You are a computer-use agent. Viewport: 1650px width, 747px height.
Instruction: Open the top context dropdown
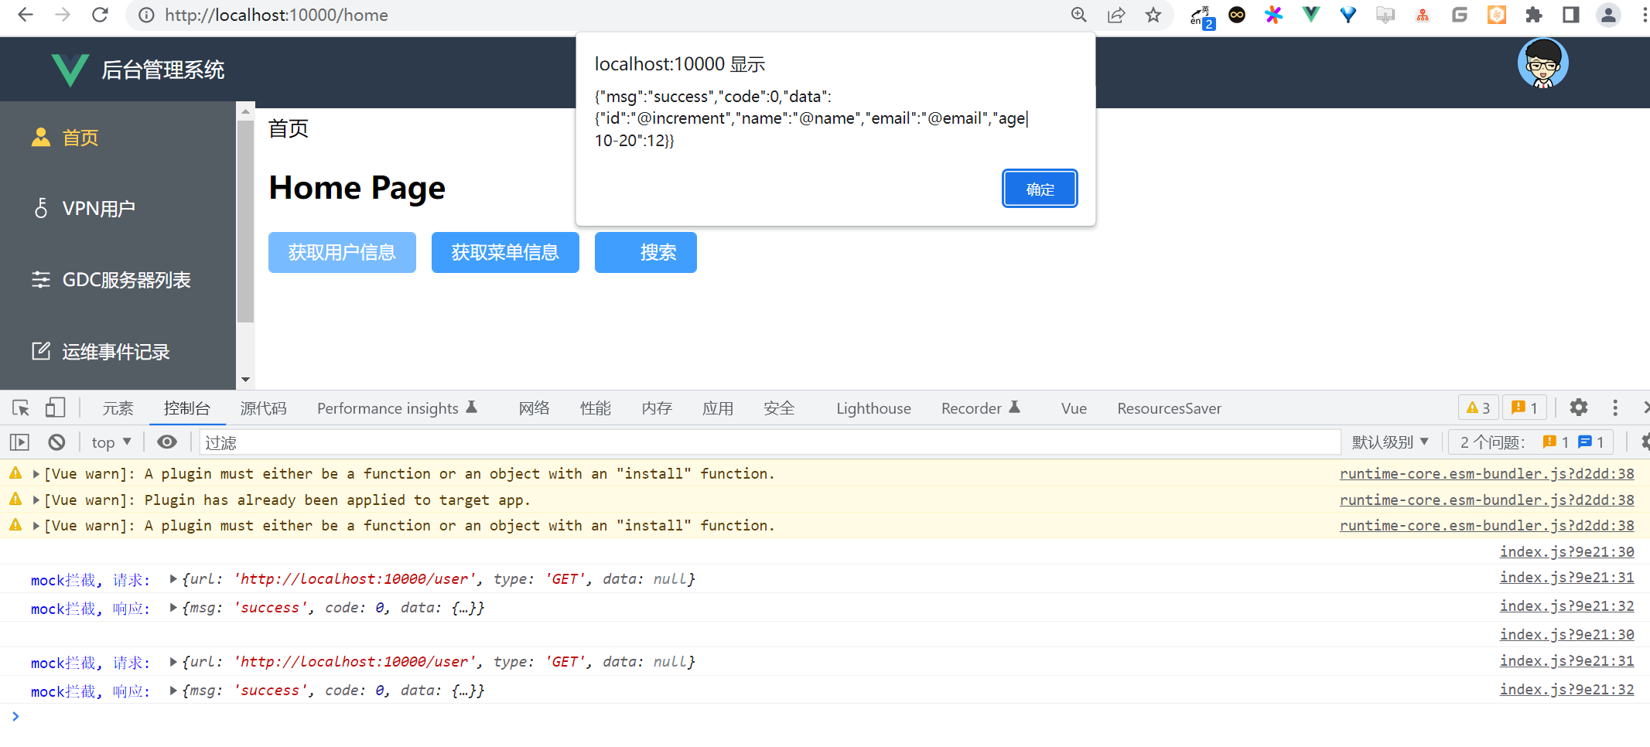111,442
